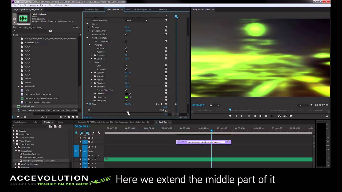Click the Lift button in Program monitor
The height and width of the screenshot is (192, 342).
point(279,116)
